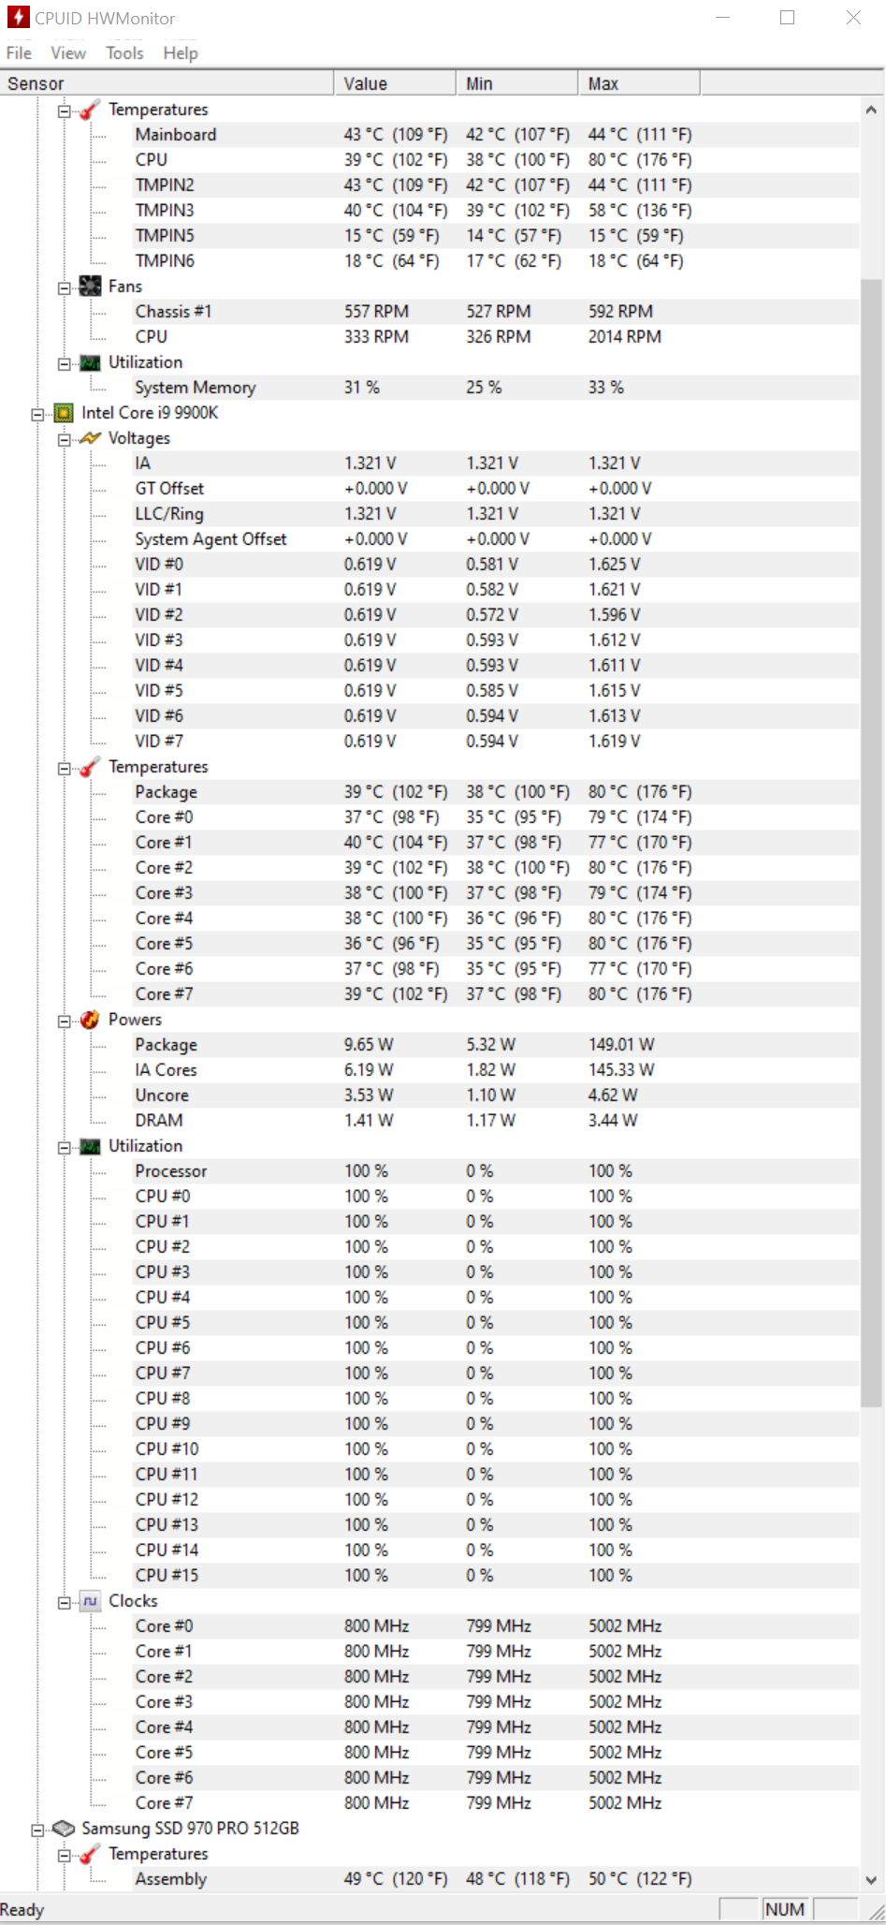Click the CPU Utilization chart icon
Screen dimensions: 886x1925
click(91, 1146)
